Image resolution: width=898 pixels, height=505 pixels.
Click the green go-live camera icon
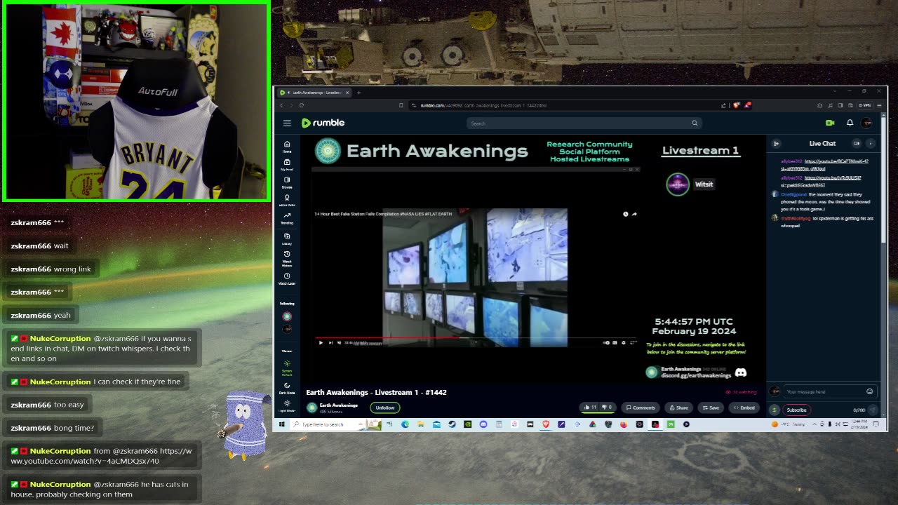point(830,123)
